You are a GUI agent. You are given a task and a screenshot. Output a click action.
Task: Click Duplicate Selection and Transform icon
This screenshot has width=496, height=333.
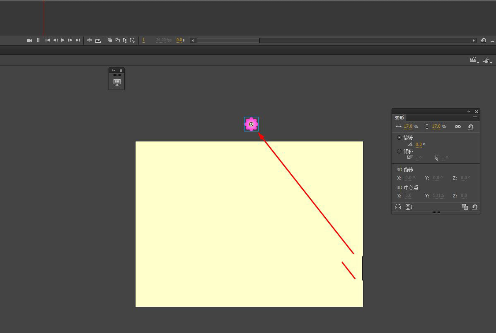pyautogui.click(x=465, y=207)
